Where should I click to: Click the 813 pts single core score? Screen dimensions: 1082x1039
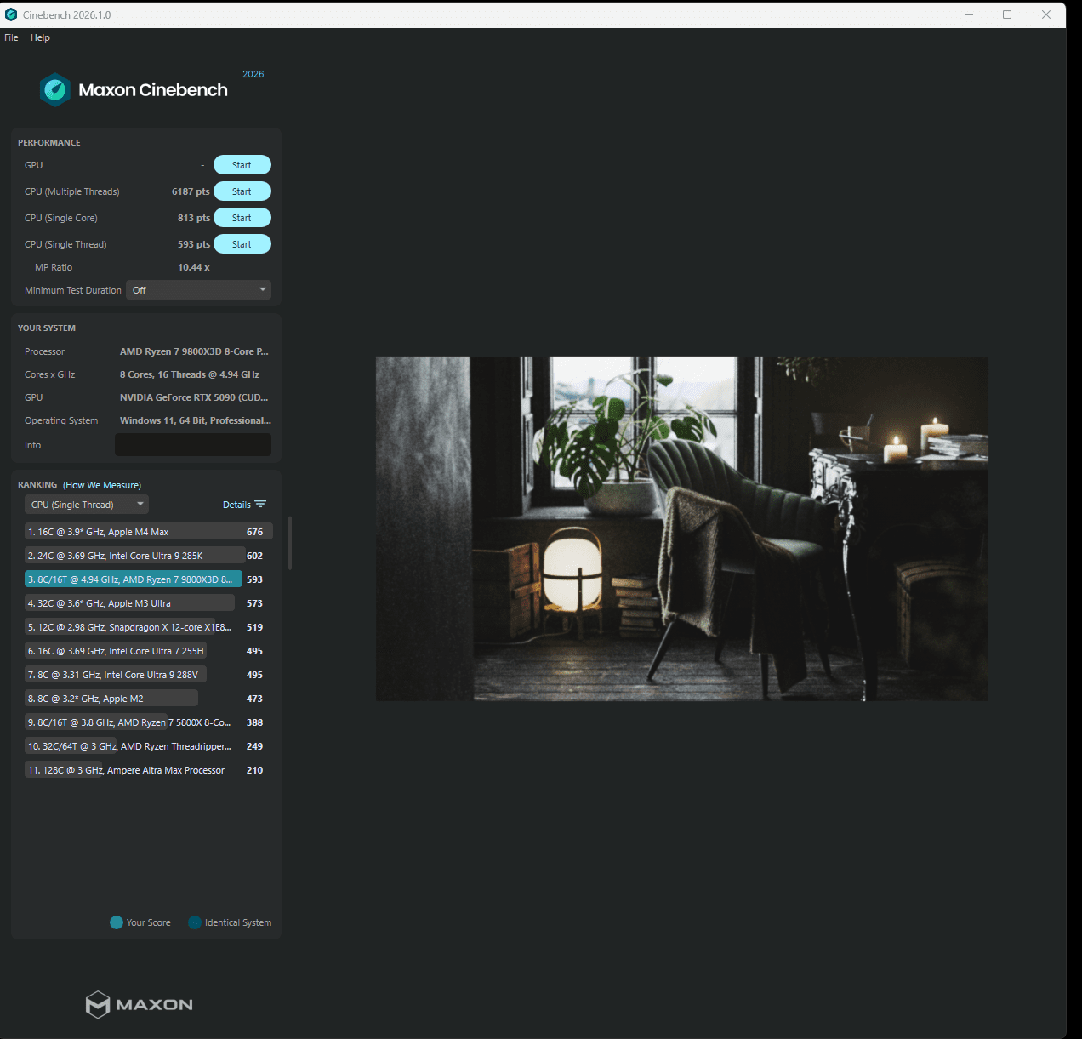coord(194,218)
